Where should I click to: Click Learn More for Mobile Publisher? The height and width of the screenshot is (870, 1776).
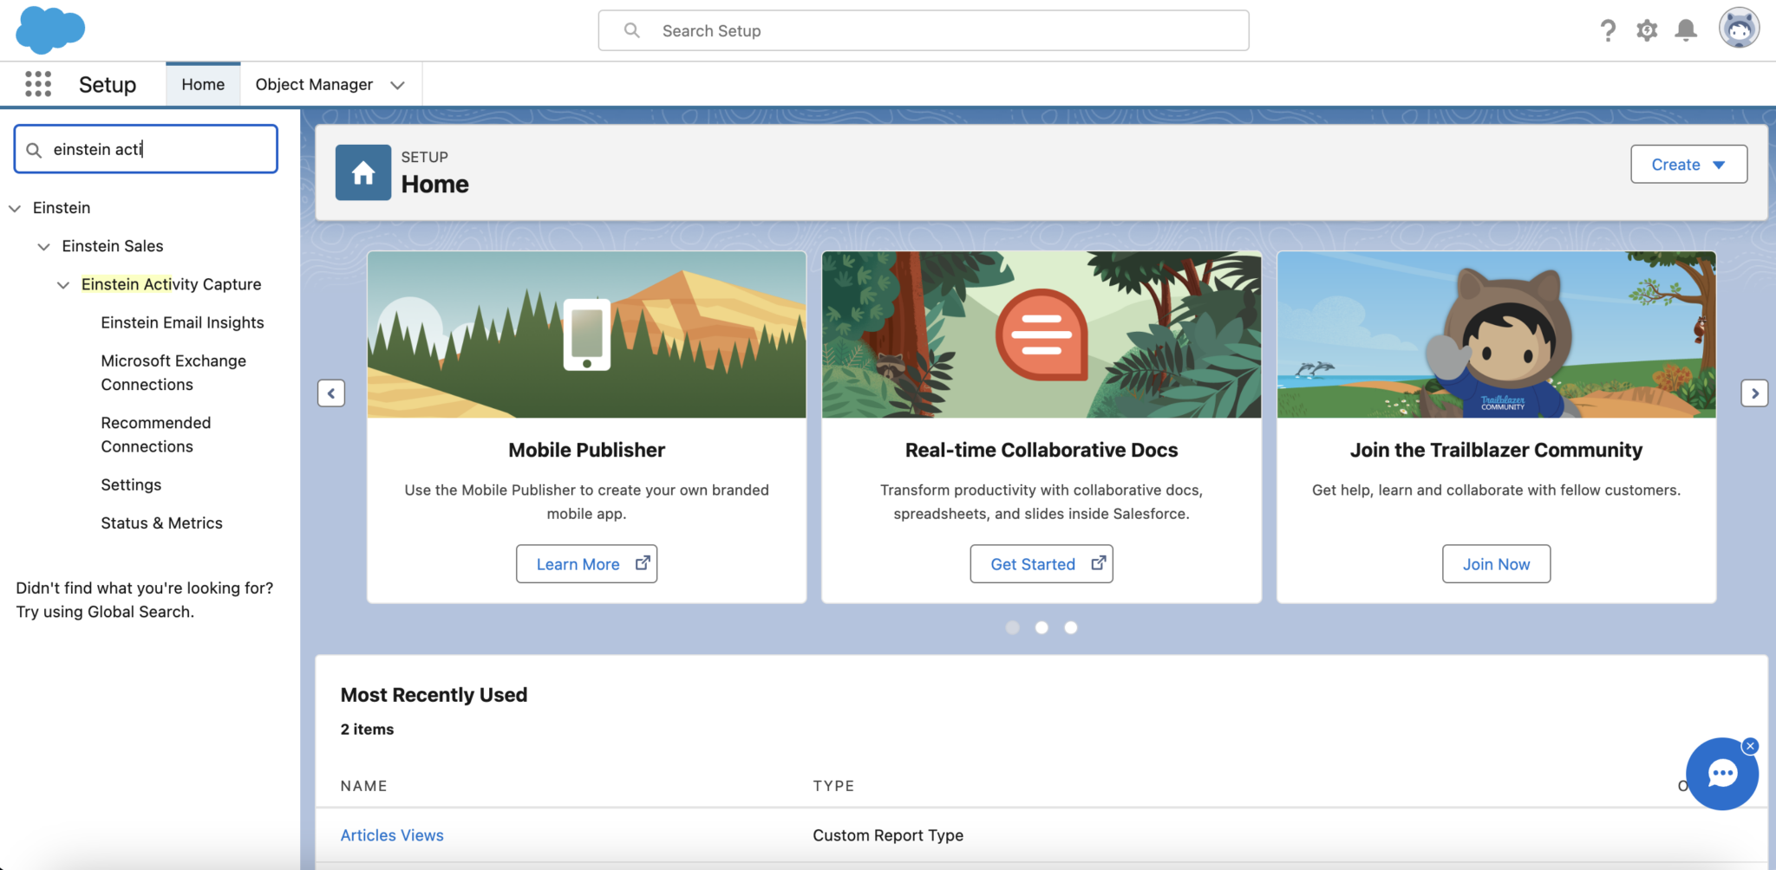tap(586, 564)
